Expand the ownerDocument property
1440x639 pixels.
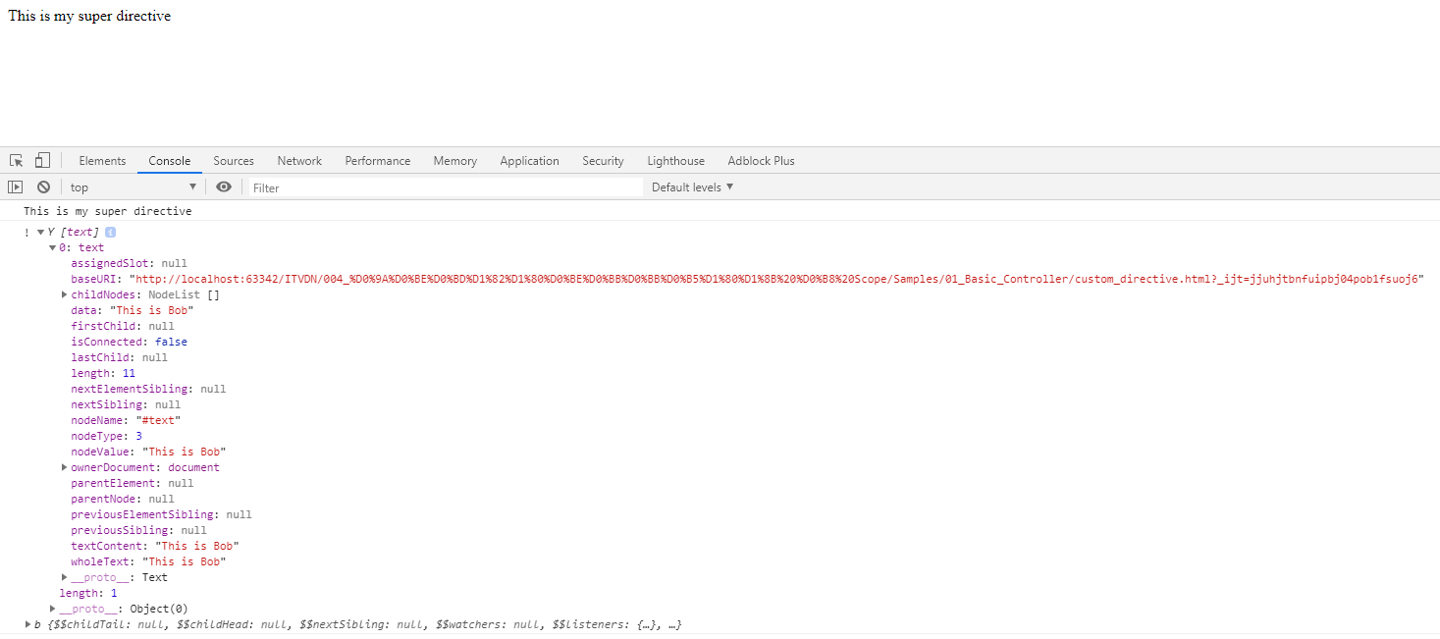[x=64, y=467]
